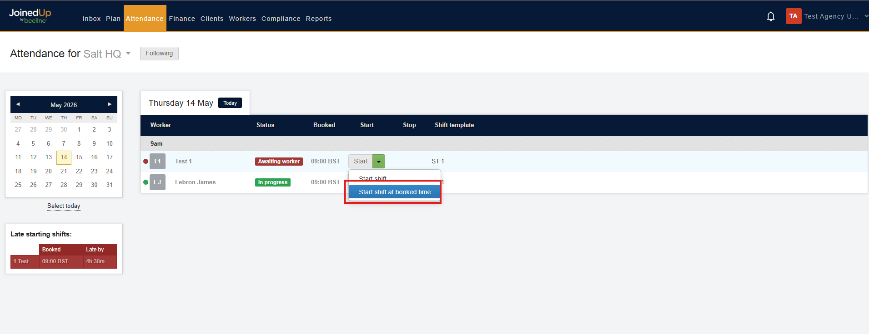Open the Inbox menu
Screen dimensions: 869x334
[x=91, y=19]
